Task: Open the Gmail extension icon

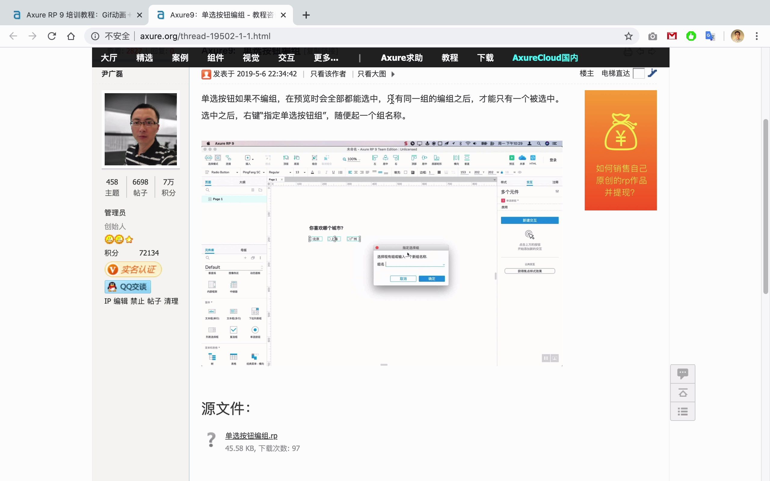Action: pyautogui.click(x=672, y=36)
